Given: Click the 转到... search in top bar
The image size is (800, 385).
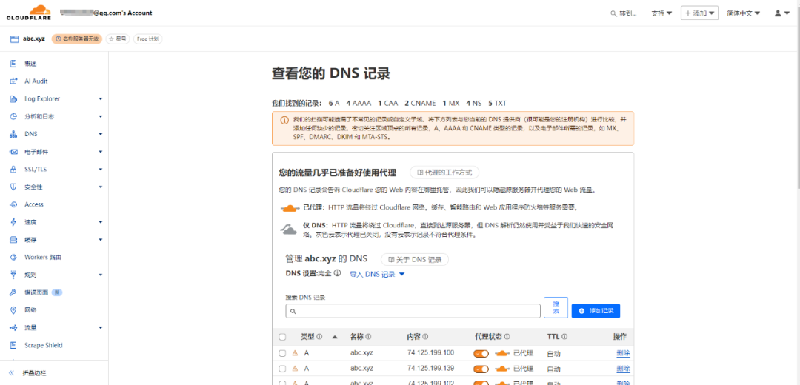Looking at the screenshot, I should click(x=624, y=13).
